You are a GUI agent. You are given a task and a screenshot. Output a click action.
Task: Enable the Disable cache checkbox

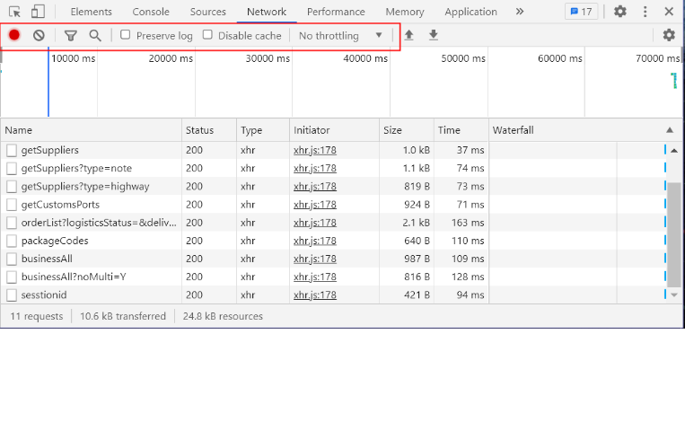click(207, 34)
